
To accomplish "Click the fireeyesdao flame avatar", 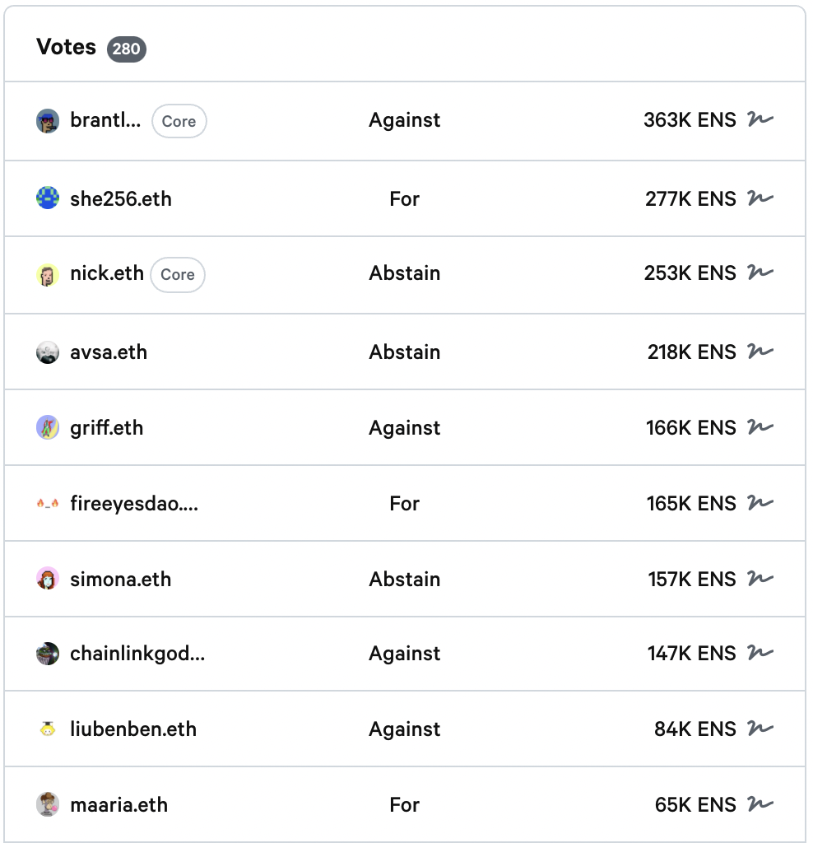I will pyautogui.click(x=48, y=503).
